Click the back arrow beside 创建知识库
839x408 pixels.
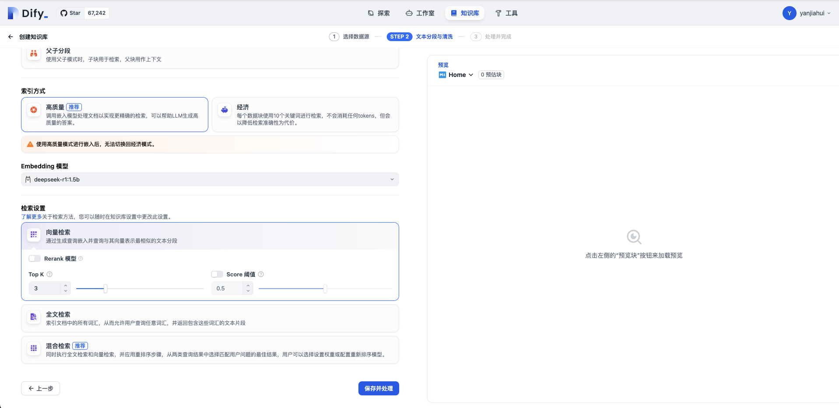(11, 37)
